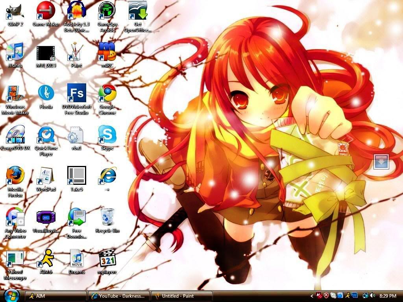This screenshot has width=403, height=302.
Task: Select the mplayerc desktop icon
Action: 107,261
